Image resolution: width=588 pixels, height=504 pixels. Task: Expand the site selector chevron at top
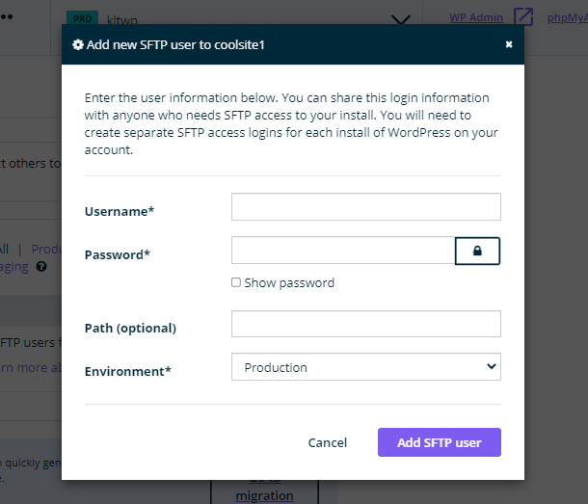[x=402, y=19]
